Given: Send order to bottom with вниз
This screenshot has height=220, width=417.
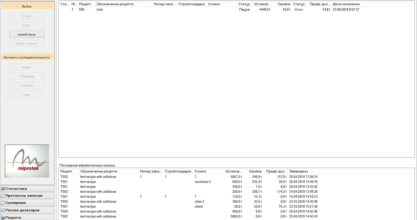Looking at the screenshot, I should click(x=27, y=95).
